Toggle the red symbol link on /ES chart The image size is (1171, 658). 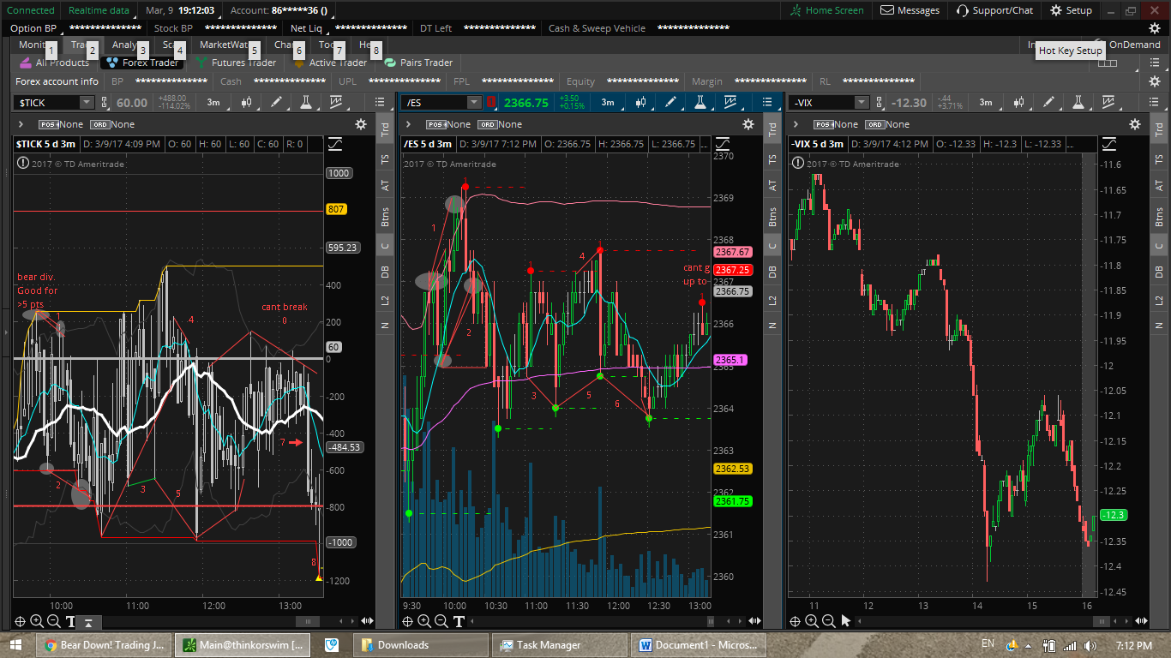pos(492,103)
